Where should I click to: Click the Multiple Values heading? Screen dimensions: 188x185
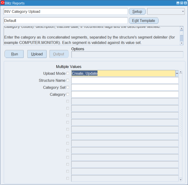coord(69,67)
